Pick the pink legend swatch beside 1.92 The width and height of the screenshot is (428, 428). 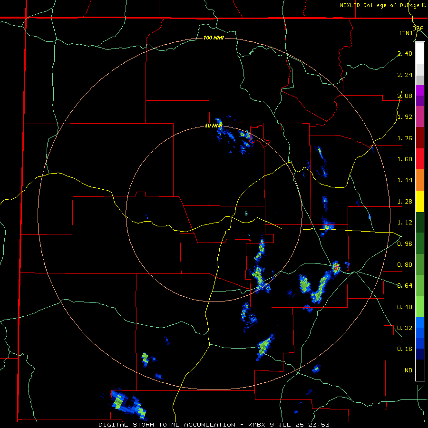click(420, 117)
